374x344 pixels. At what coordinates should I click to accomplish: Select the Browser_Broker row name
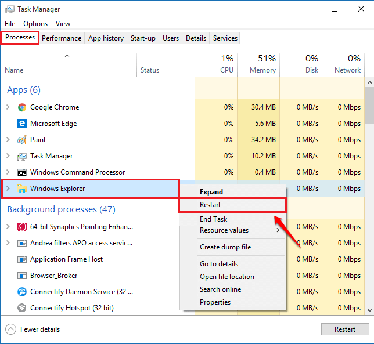click(x=54, y=276)
